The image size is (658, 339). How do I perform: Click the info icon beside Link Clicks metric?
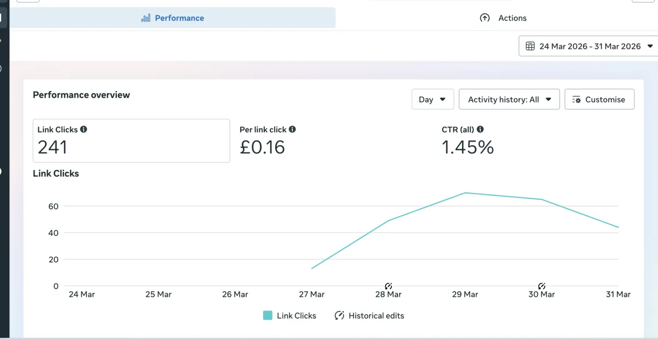tap(84, 129)
